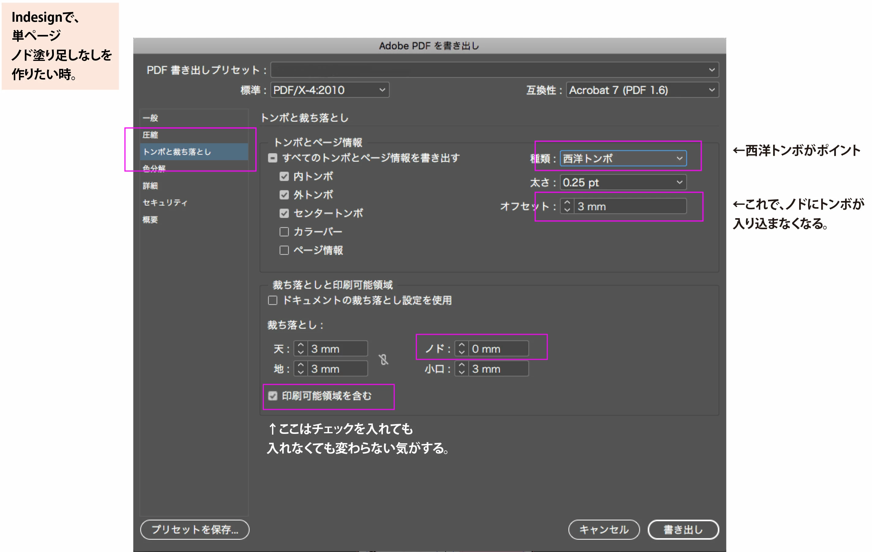Click the ノド 0 mm input field
This screenshot has width=872, height=552.
pyautogui.click(x=498, y=349)
